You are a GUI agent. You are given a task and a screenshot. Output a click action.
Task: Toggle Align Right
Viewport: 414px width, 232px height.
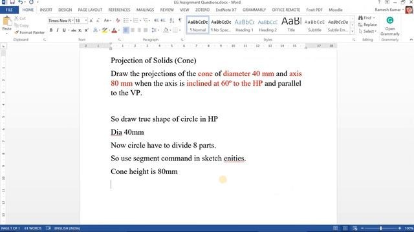(x=139, y=30)
